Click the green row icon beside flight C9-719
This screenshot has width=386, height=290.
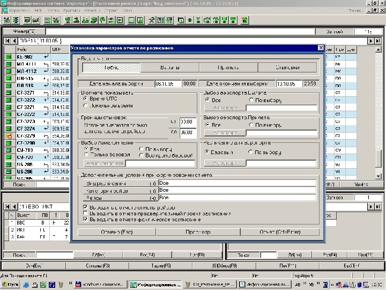click(9, 151)
